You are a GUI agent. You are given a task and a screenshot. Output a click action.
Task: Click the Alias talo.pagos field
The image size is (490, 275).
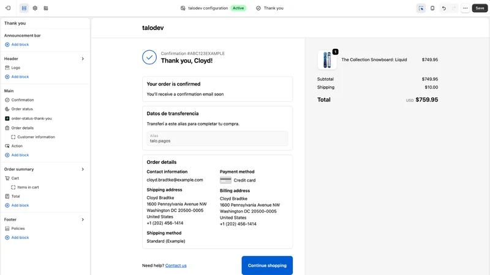point(217,139)
